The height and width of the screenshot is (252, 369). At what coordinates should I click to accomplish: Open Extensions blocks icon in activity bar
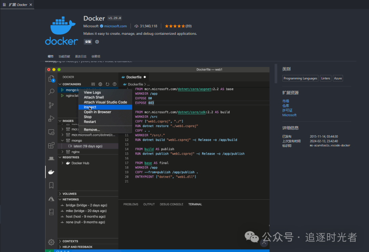coord(51,145)
